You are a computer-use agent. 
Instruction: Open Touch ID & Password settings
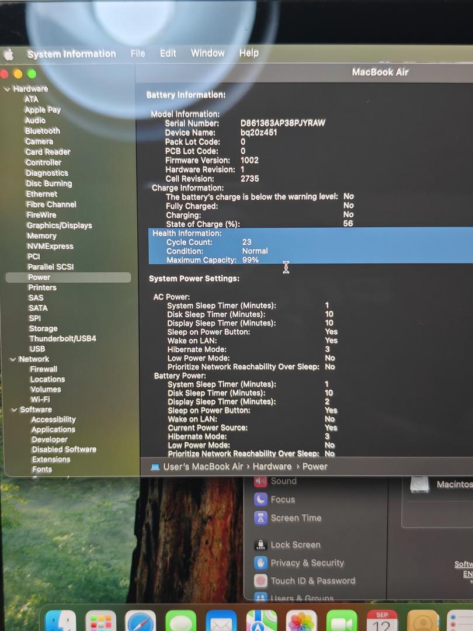click(x=313, y=581)
